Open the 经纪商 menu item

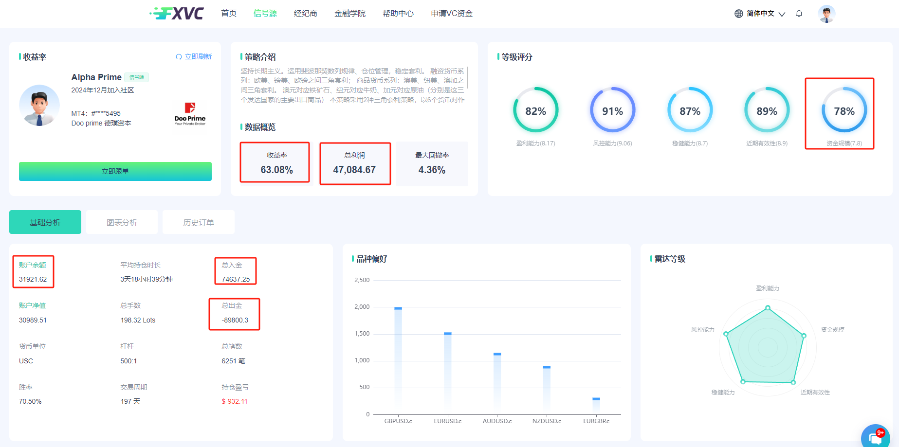305,14
